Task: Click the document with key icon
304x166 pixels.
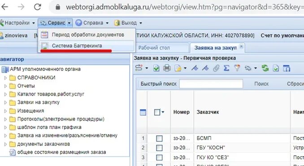Action: click(x=178, y=68)
